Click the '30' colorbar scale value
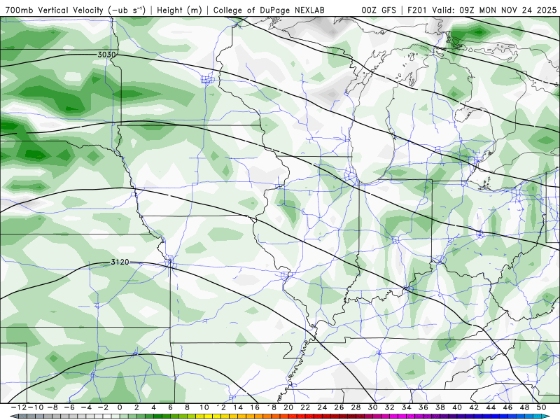560x420 pixels. pyautogui.click(x=372, y=407)
